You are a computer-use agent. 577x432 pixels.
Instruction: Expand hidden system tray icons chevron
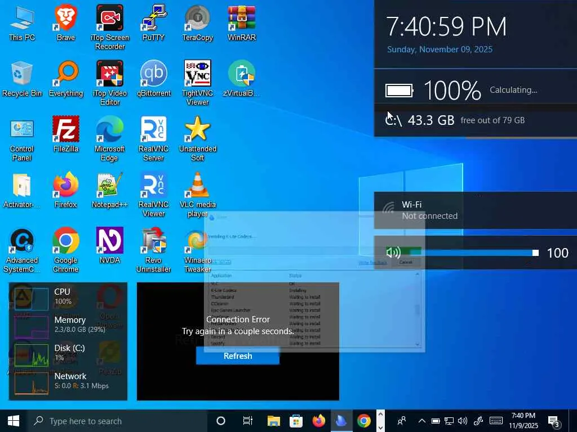click(422, 421)
